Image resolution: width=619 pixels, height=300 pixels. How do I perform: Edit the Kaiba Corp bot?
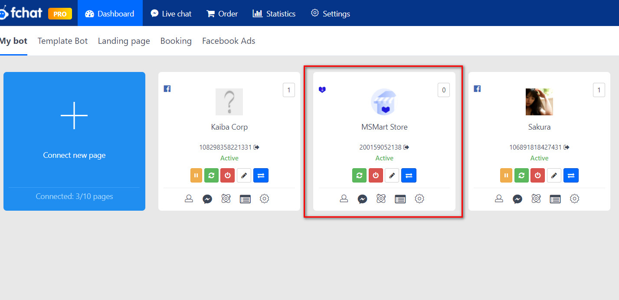coord(244,175)
